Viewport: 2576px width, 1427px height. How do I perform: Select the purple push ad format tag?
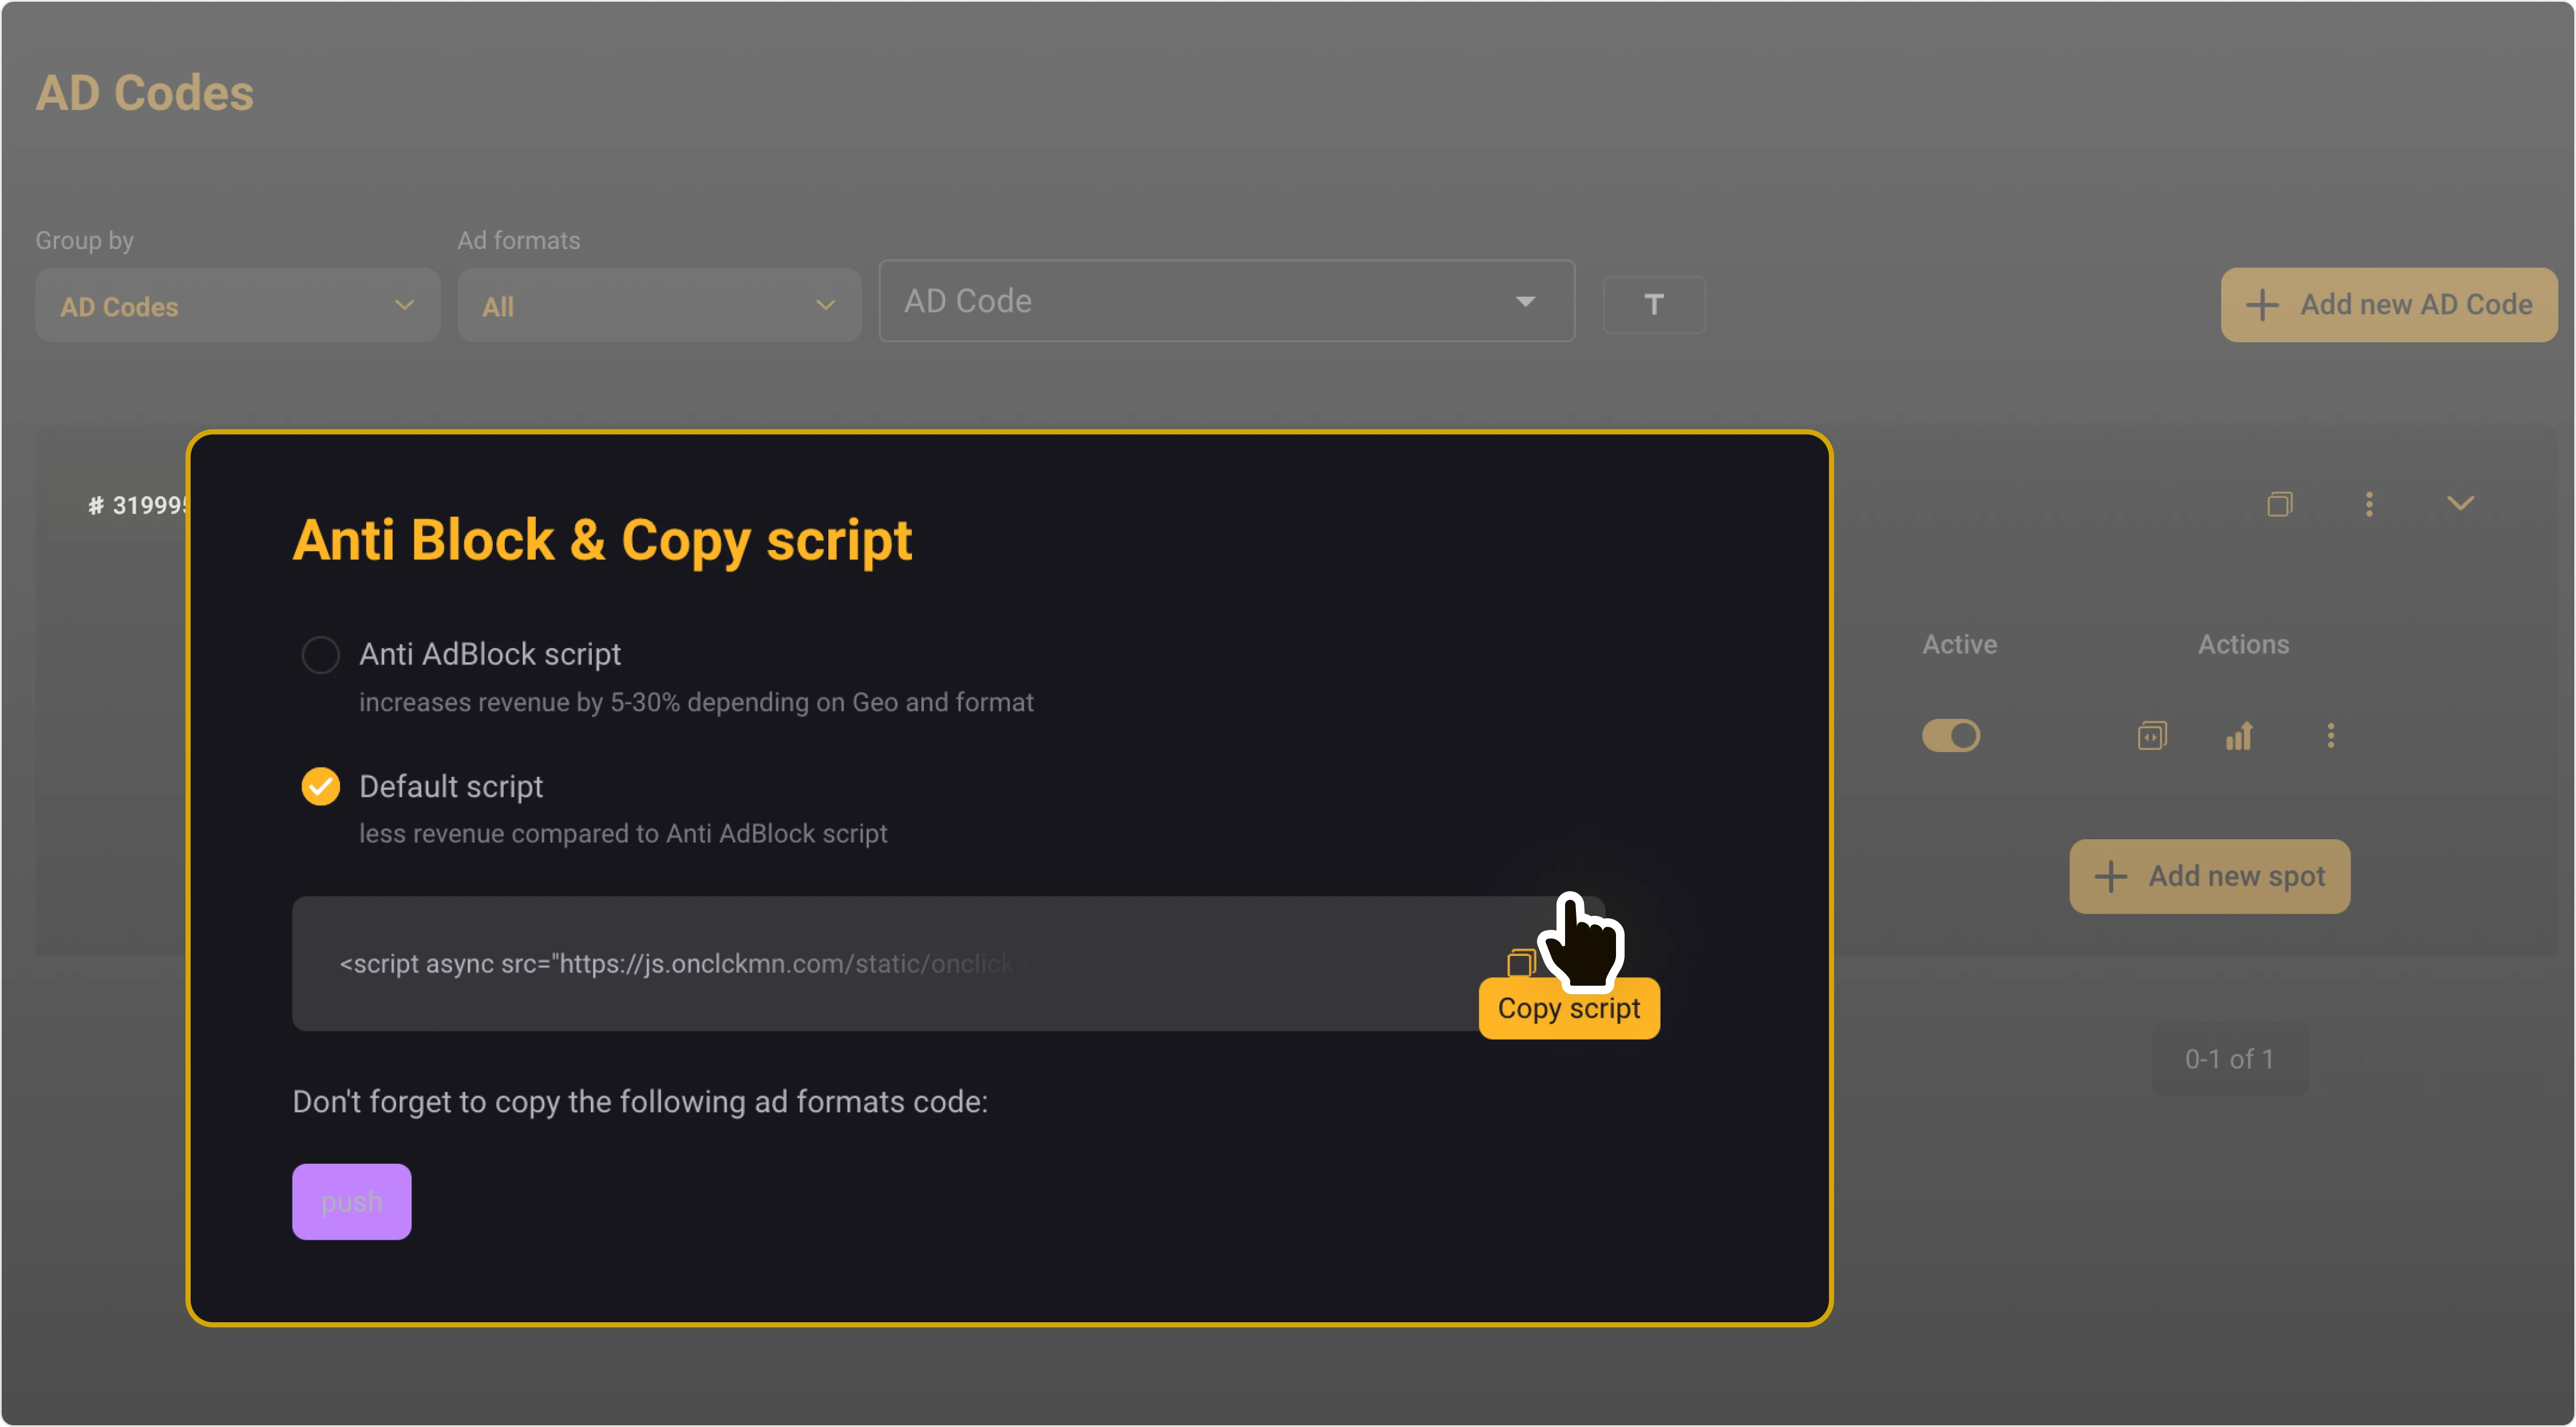[x=351, y=1201]
